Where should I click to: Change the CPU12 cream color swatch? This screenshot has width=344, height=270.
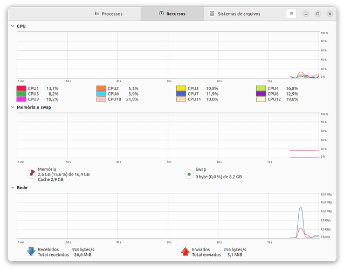[x=261, y=99]
